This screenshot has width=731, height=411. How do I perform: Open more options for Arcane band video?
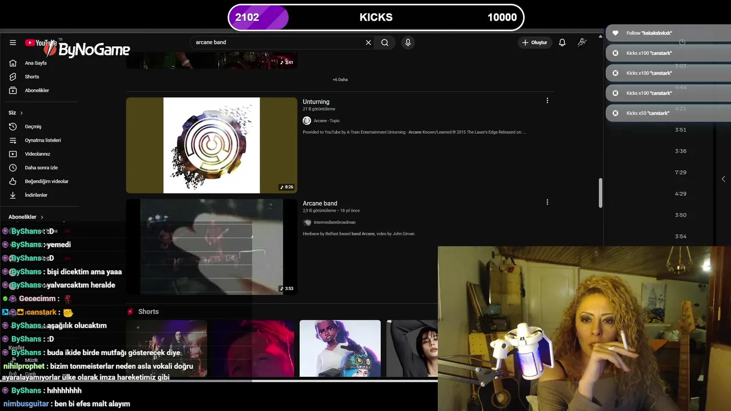pyautogui.click(x=547, y=203)
